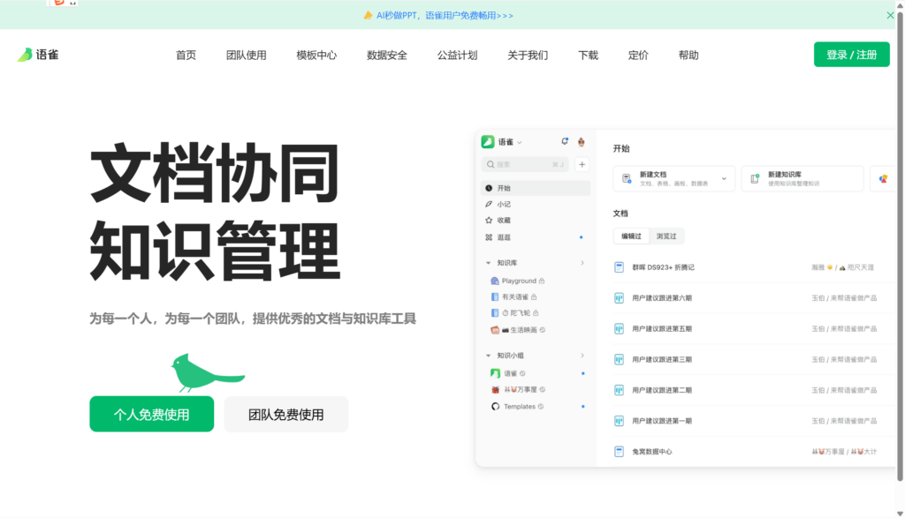Click the 搜索 search input field
The height and width of the screenshot is (518, 905).
[x=525, y=164]
